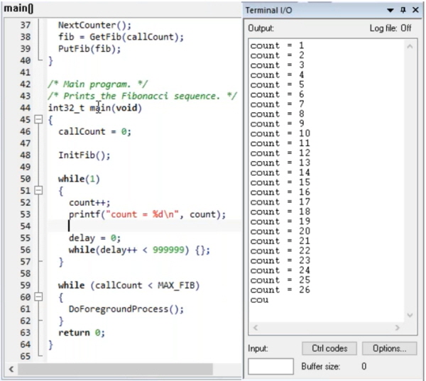Click the callCount = 0; line

coord(94,132)
